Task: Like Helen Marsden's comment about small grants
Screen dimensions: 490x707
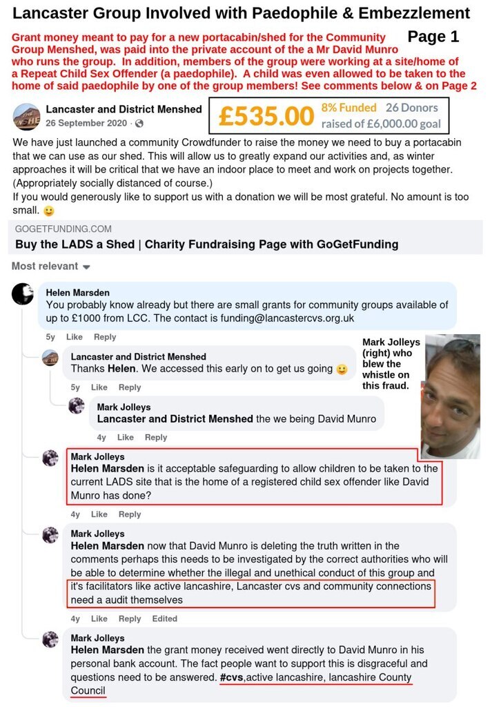Action: 74,337
